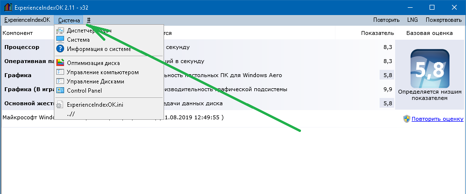Click the blue monitor Система icon
The height and width of the screenshot is (194, 466).
pos(60,39)
